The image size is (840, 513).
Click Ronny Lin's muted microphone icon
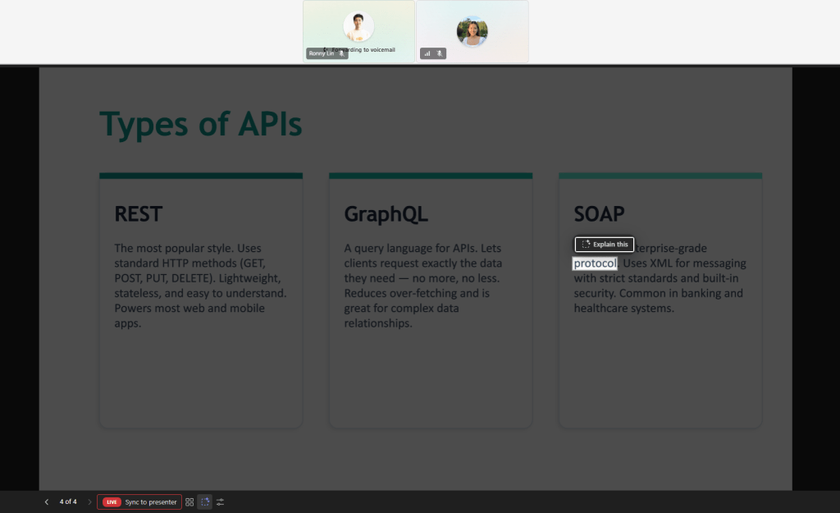click(342, 53)
